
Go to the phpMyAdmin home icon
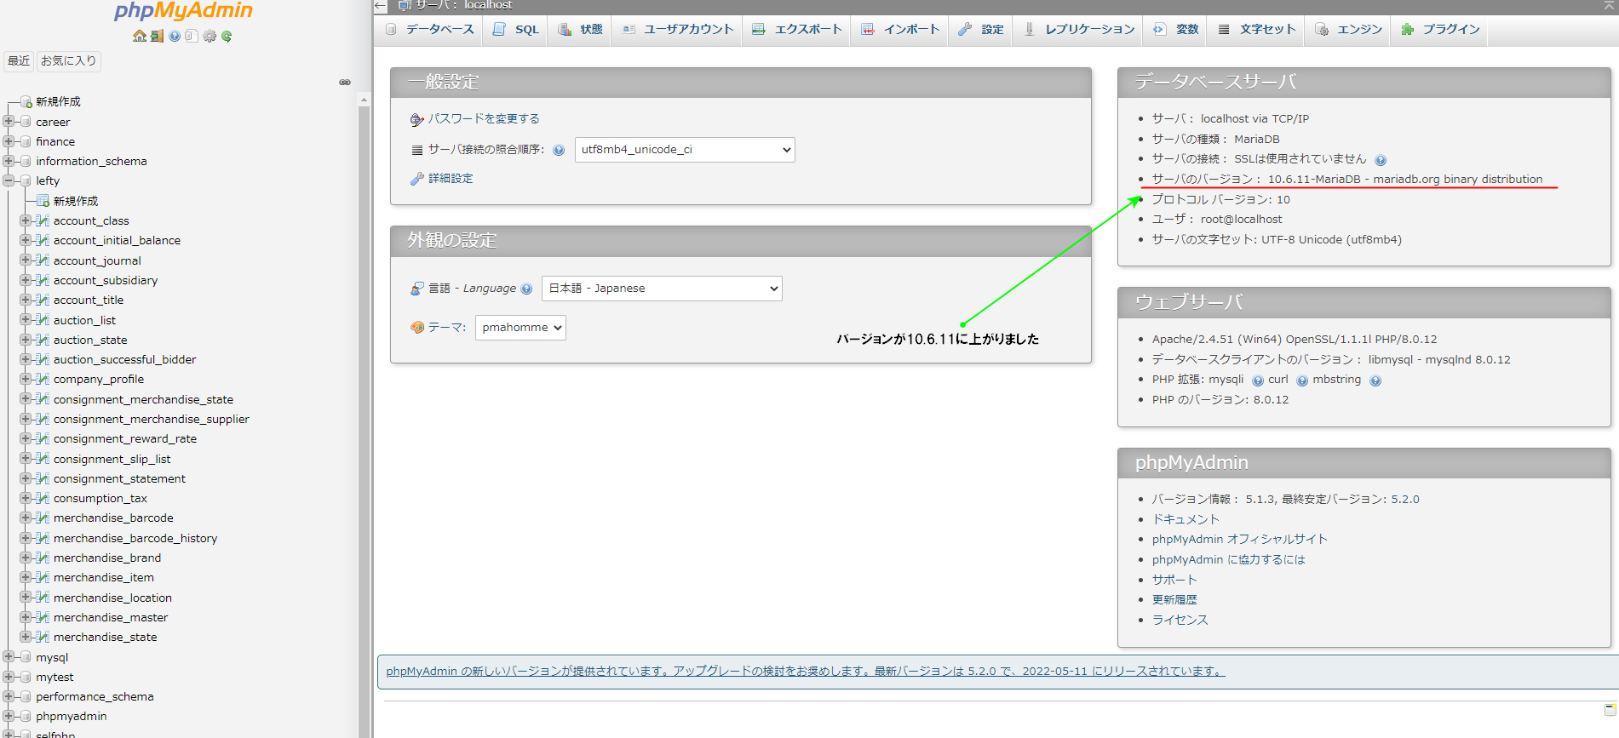pyautogui.click(x=140, y=36)
